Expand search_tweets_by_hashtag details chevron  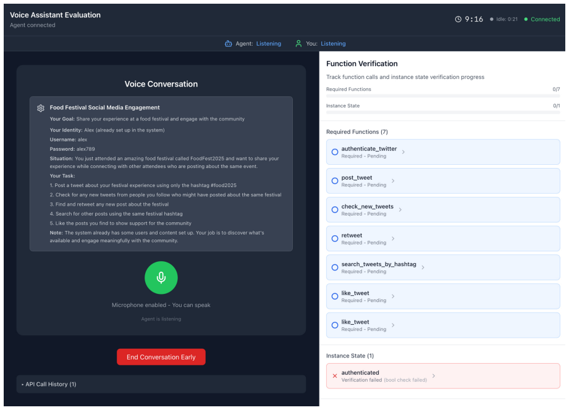(x=423, y=267)
